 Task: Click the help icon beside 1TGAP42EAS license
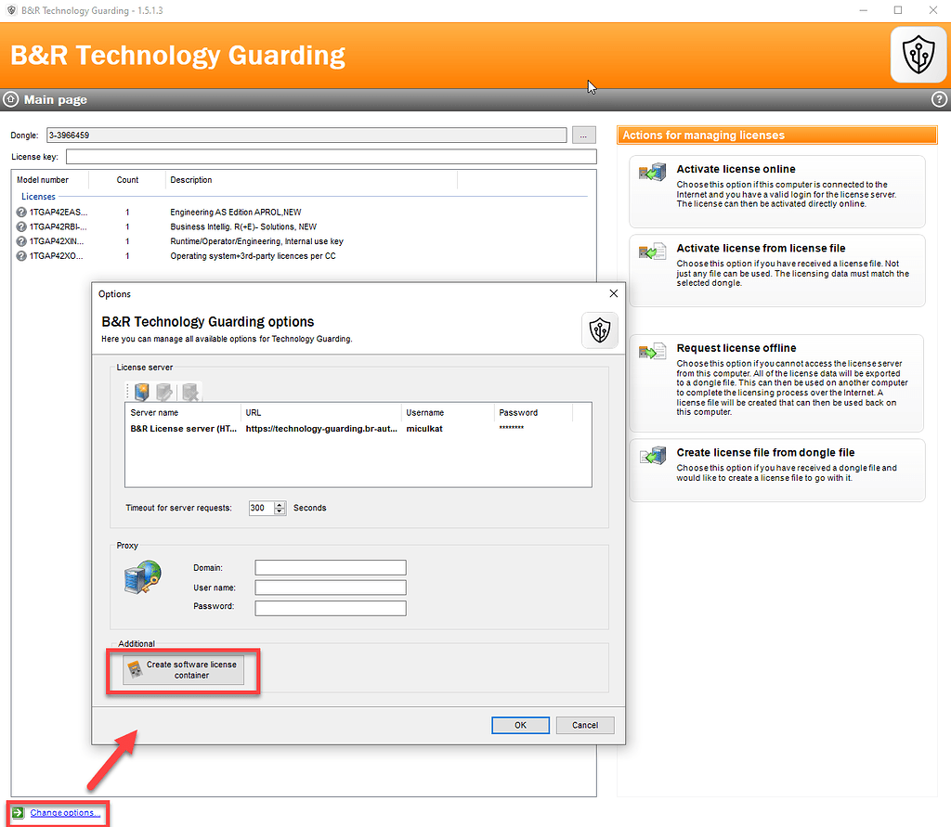pos(20,211)
